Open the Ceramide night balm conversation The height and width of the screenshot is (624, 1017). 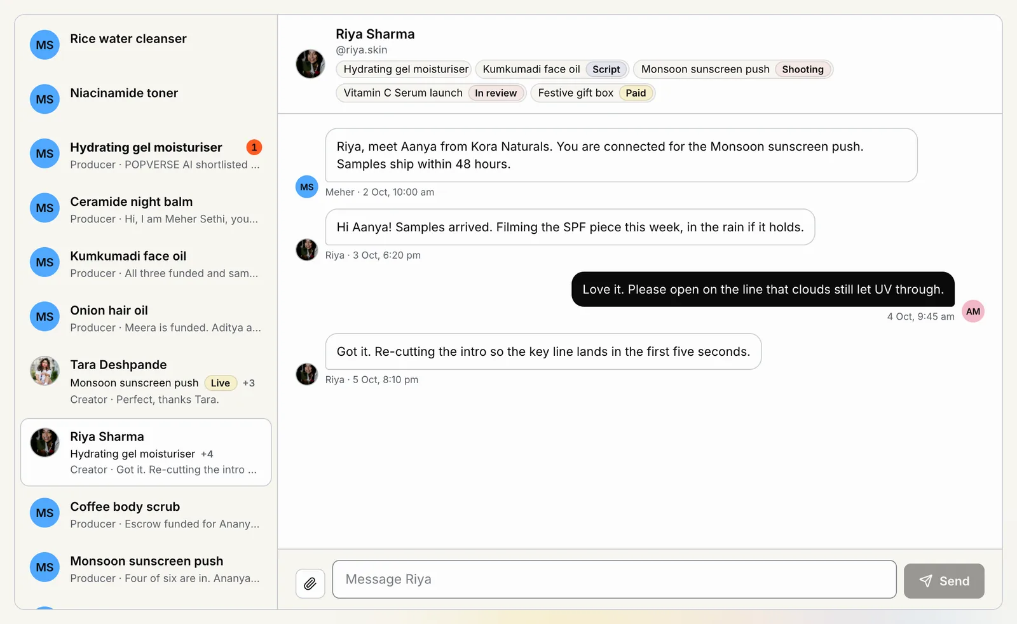pyautogui.click(x=146, y=209)
